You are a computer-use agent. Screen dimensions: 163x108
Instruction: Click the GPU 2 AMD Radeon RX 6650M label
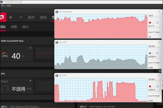(97, 107)
